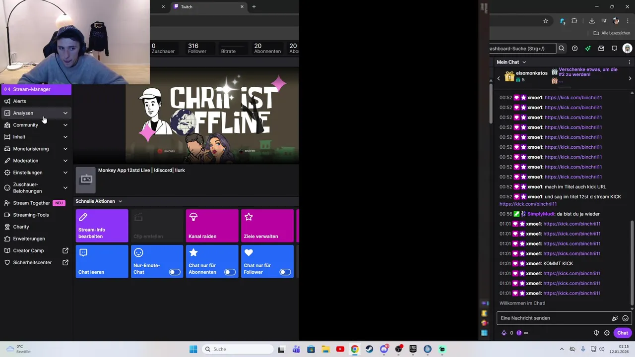Image resolution: width=635 pixels, height=357 pixels.
Task: Click the Twitch user avatar in dashboard header
Action: click(x=628, y=49)
